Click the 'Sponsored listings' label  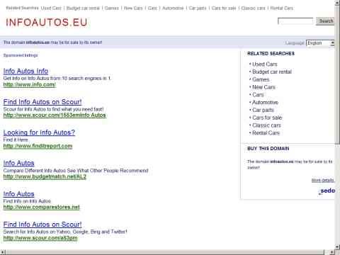tap(21, 55)
